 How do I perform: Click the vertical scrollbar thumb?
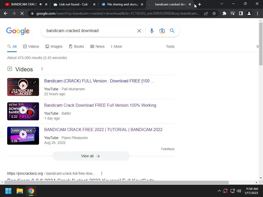point(261,44)
